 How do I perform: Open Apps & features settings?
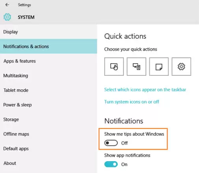48,61
